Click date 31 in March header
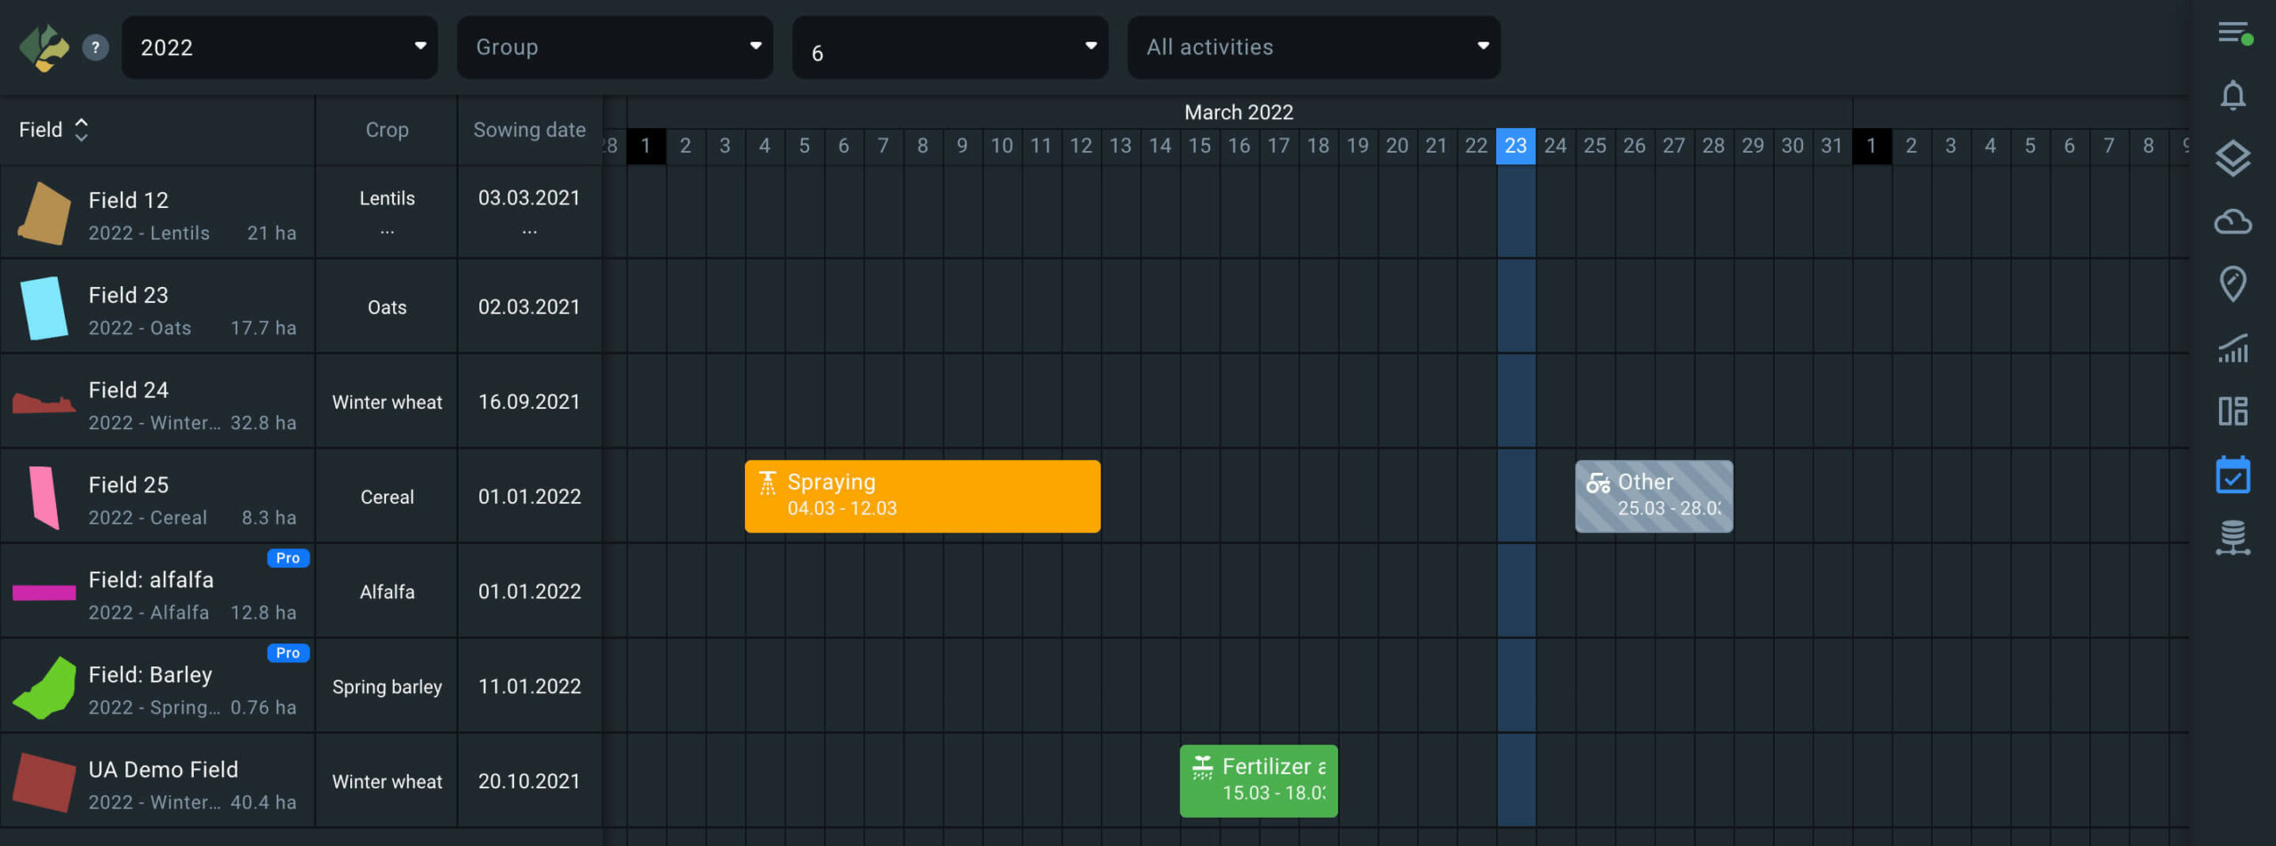Image resolution: width=2276 pixels, height=846 pixels. 1831,146
